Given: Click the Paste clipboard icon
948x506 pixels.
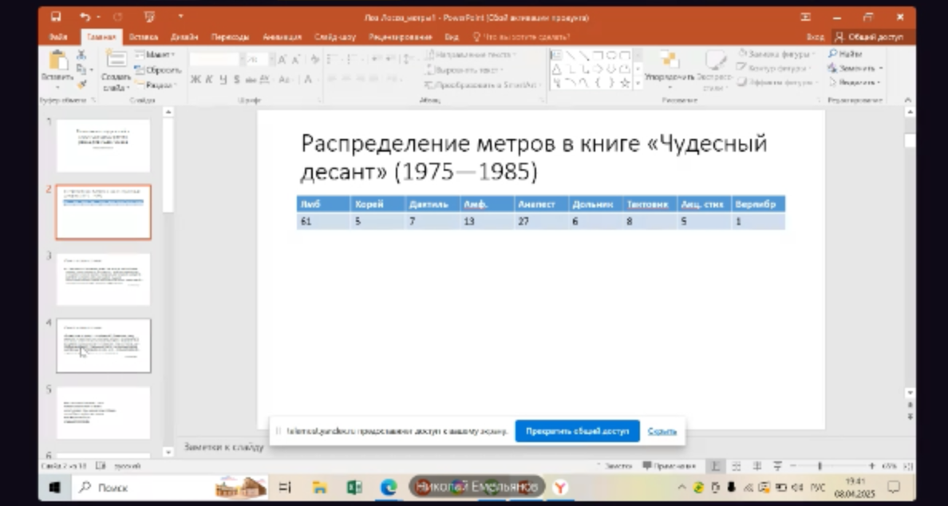Looking at the screenshot, I should [57, 61].
